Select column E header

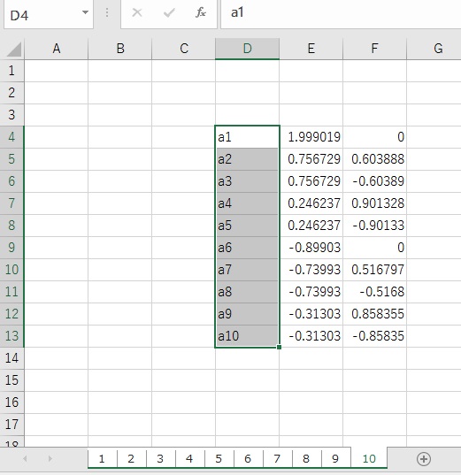(311, 49)
